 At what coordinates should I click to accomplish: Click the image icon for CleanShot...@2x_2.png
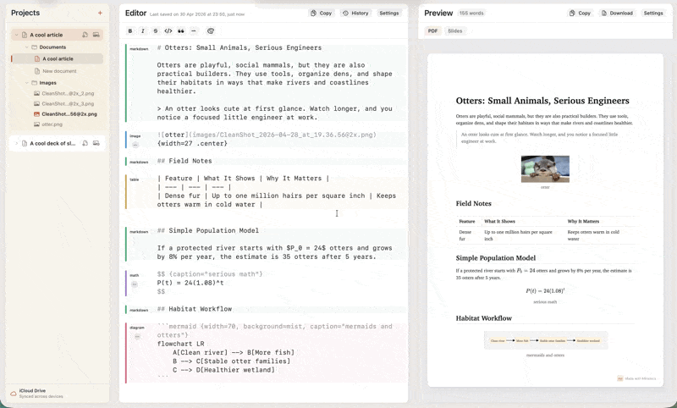tap(36, 93)
